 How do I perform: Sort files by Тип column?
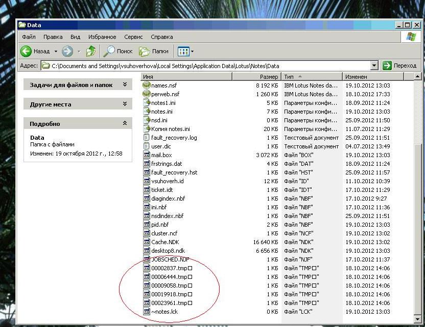coord(312,77)
